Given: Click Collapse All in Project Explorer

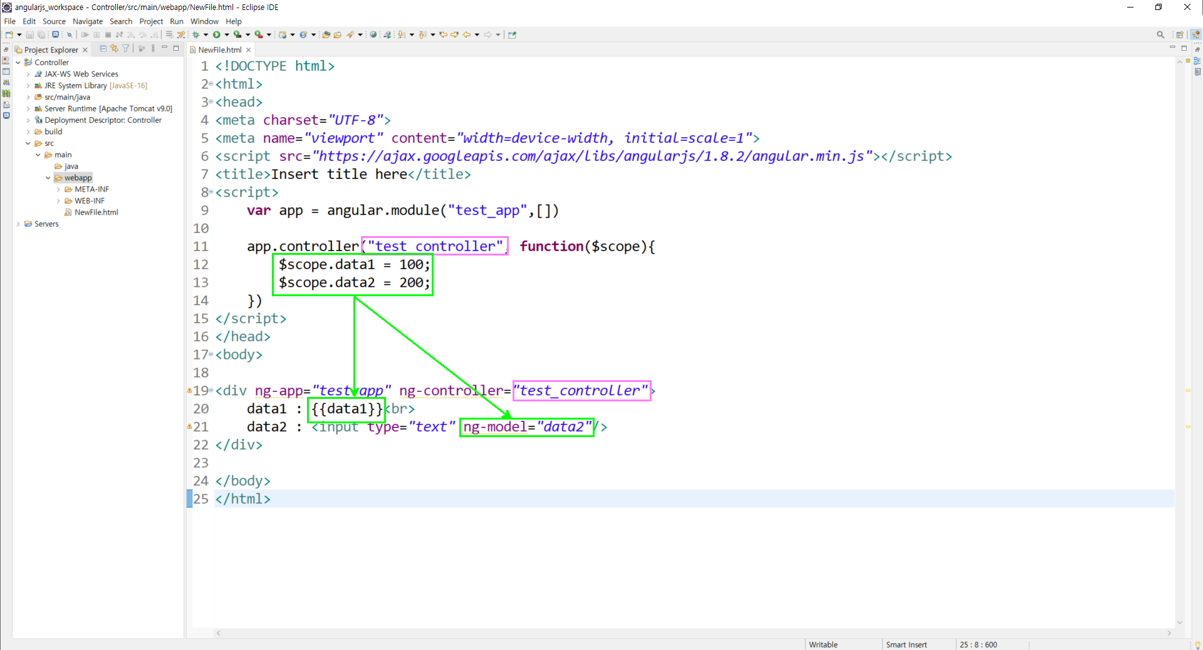Looking at the screenshot, I should coord(103,48).
